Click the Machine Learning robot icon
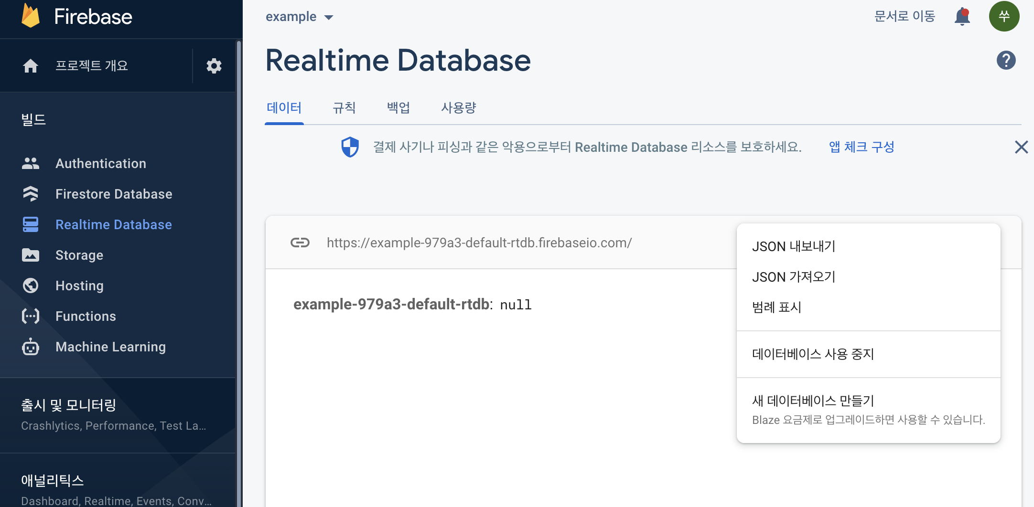Screen dimensions: 1034x507 [31, 347]
